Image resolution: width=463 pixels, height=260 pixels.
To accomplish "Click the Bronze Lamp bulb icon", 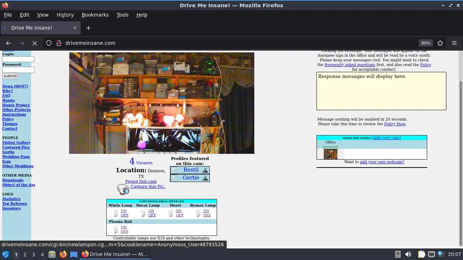I will coord(198,213).
